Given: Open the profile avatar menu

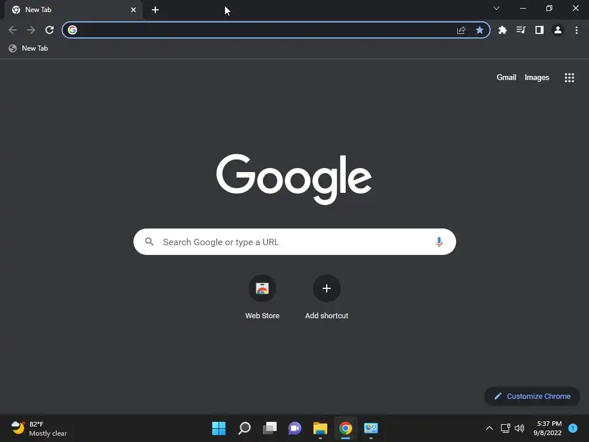Looking at the screenshot, I should click(558, 30).
